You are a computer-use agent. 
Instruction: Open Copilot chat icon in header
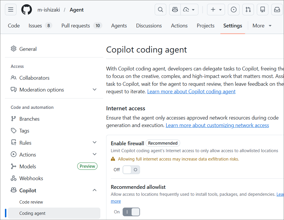pyautogui.click(x=175, y=10)
